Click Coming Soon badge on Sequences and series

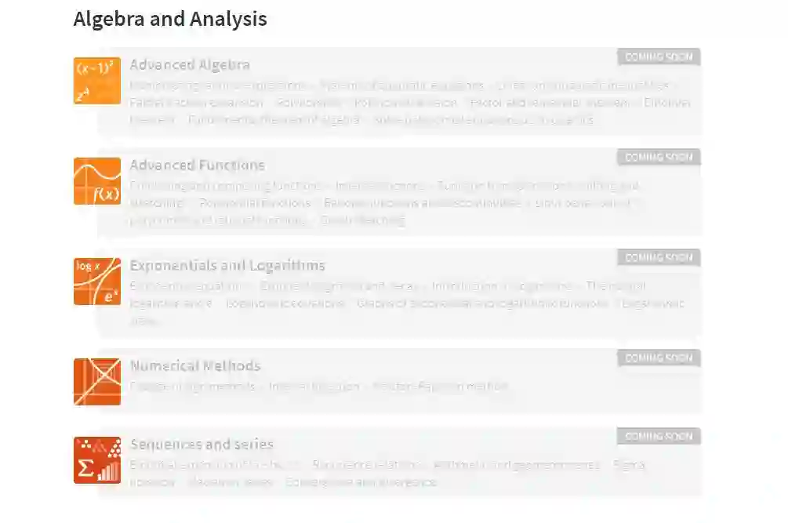[658, 437]
